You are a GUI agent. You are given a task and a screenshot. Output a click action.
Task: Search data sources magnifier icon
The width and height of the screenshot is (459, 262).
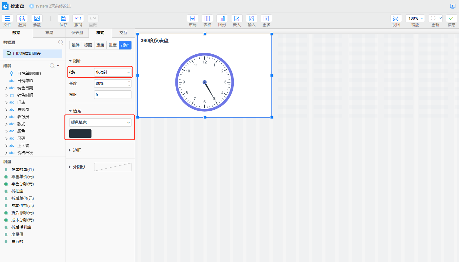(x=61, y=42)
